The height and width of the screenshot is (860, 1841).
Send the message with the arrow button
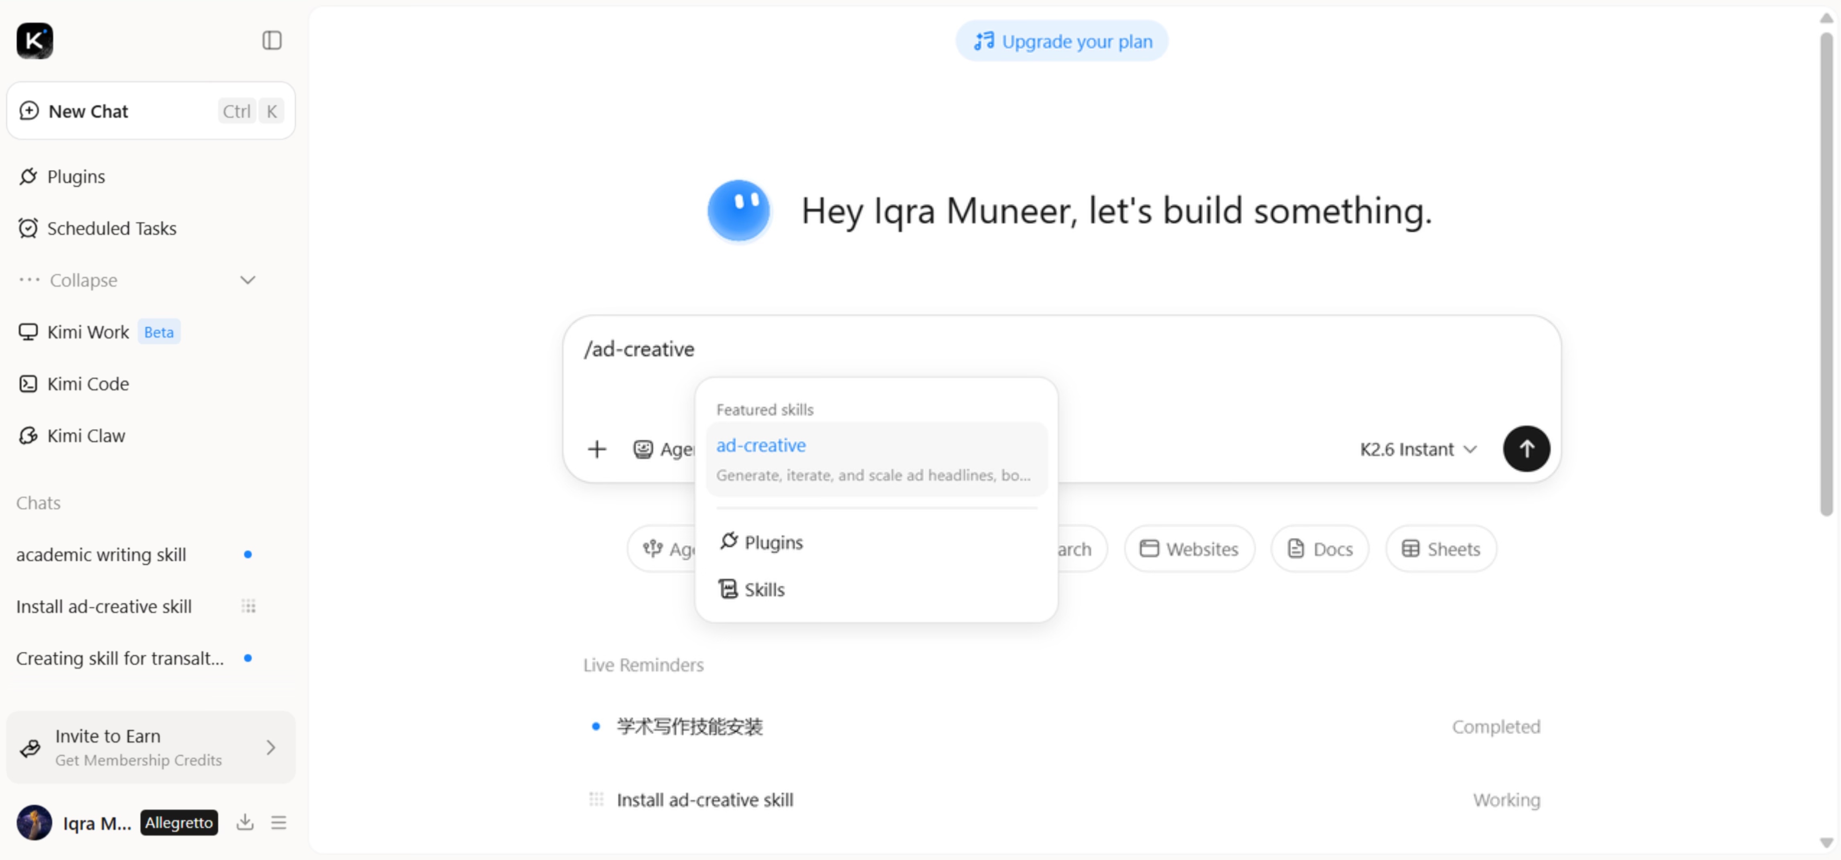pyautogui.click(x=1526, y=449)
